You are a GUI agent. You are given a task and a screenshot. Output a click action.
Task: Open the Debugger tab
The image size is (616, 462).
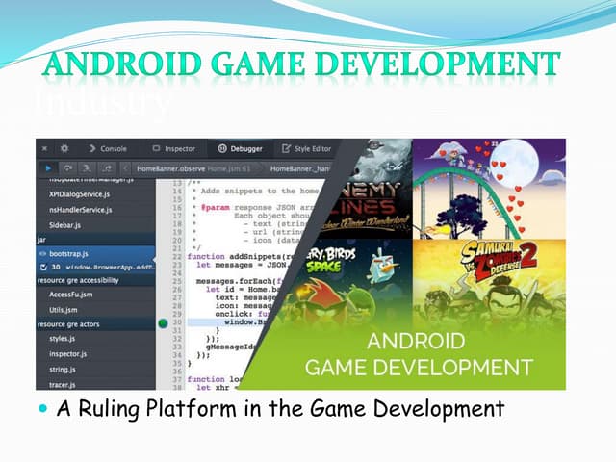pos(241,149)
